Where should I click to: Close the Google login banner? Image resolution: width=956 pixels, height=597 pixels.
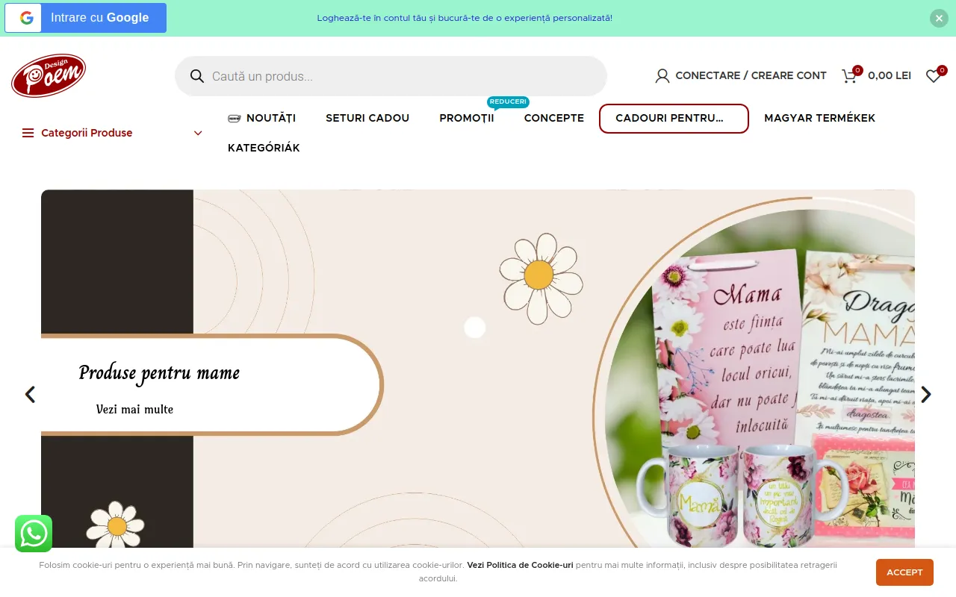click(x=939, y=18)
